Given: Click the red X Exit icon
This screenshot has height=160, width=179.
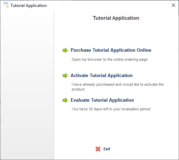Looking at the screenshot, I should (x=98, y=149).
